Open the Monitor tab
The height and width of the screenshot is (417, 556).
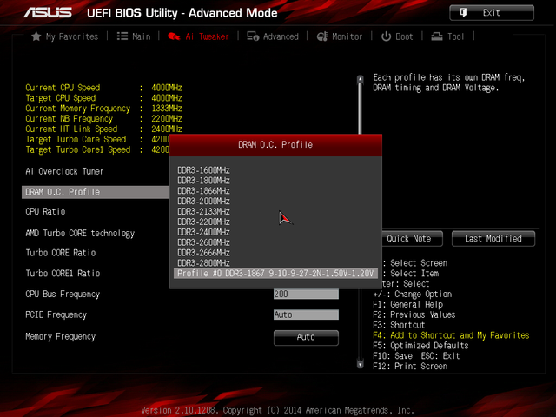pyautogui.click(x=340, y=36)
